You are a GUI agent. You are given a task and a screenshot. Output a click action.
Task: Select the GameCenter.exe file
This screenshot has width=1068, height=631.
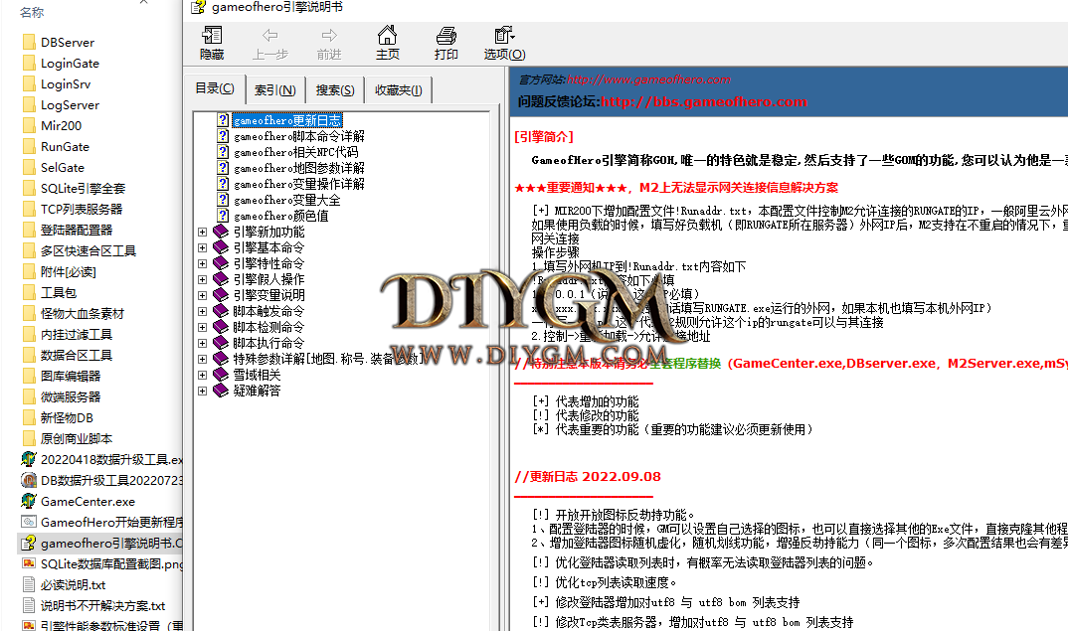coord(88,502)
